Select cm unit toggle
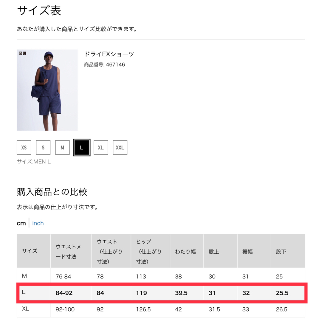The image size is (322, 322). (x=21, y=223)
